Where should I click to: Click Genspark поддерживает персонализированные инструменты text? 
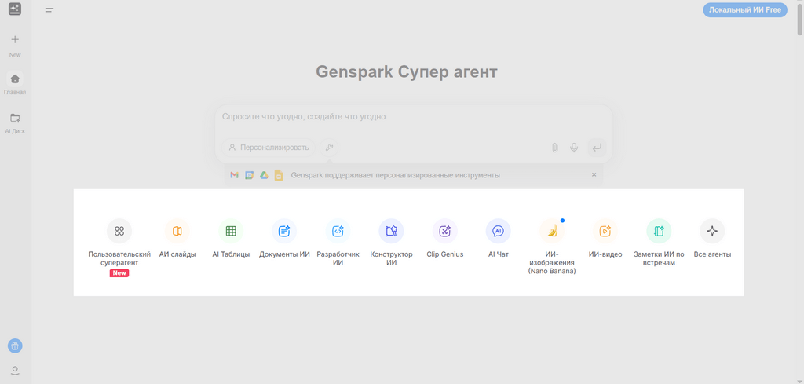click(396, 175)
